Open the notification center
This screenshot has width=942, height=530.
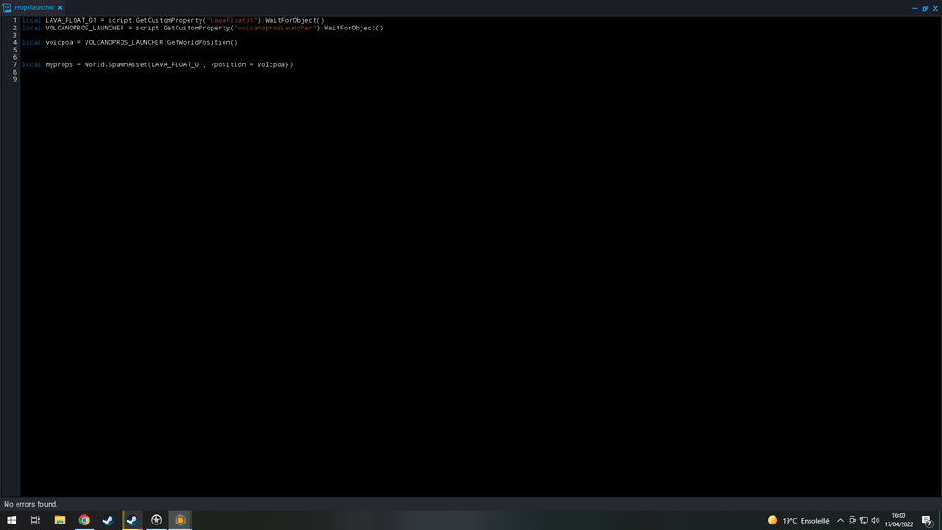pyautogui.click(x=926, y=520)
